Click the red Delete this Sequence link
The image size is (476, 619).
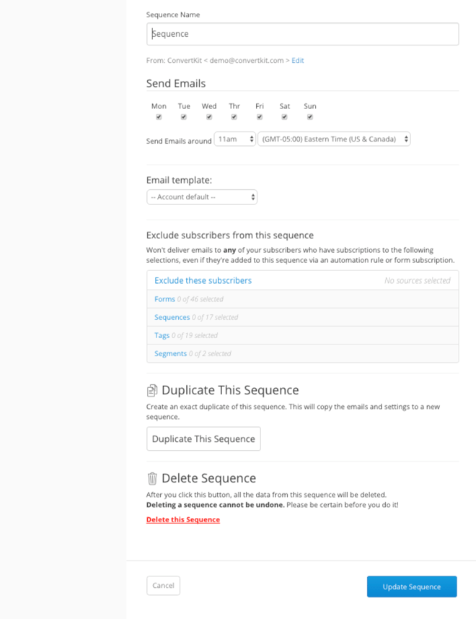coord(183,519)
